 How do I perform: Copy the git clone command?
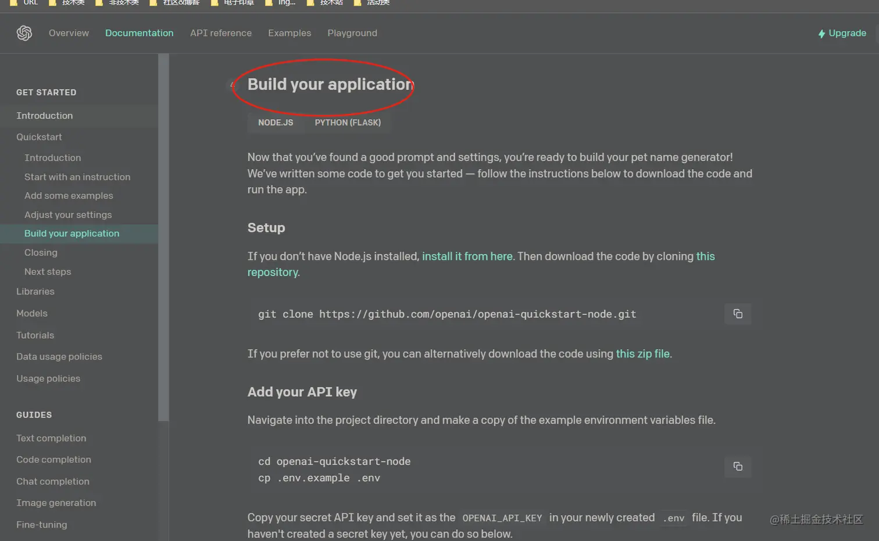pyautogui.click(x=738, y=314)
